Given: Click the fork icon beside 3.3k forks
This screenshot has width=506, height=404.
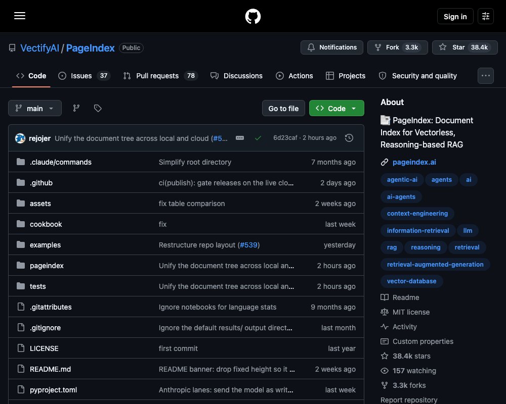Looking at the screenshot, I should click(385, 385).
